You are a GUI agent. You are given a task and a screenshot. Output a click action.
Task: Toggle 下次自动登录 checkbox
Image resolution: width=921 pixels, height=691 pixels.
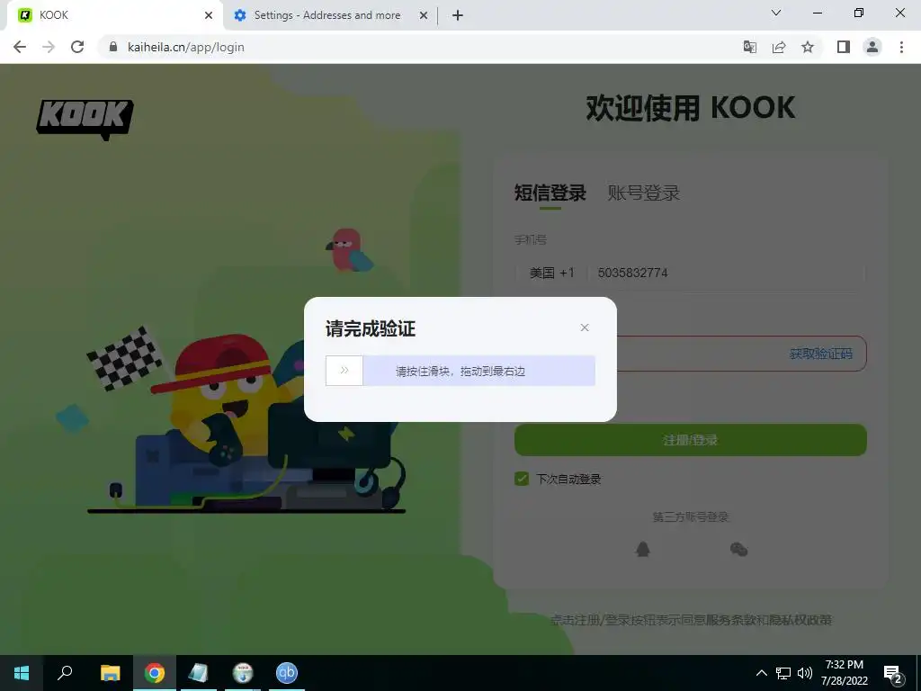pos(522,479)
